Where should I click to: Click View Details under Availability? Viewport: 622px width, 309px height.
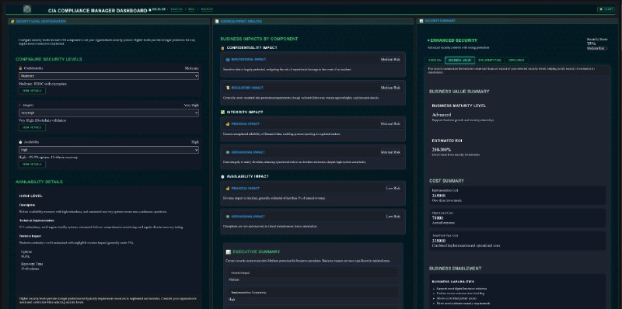click(32, 165)
